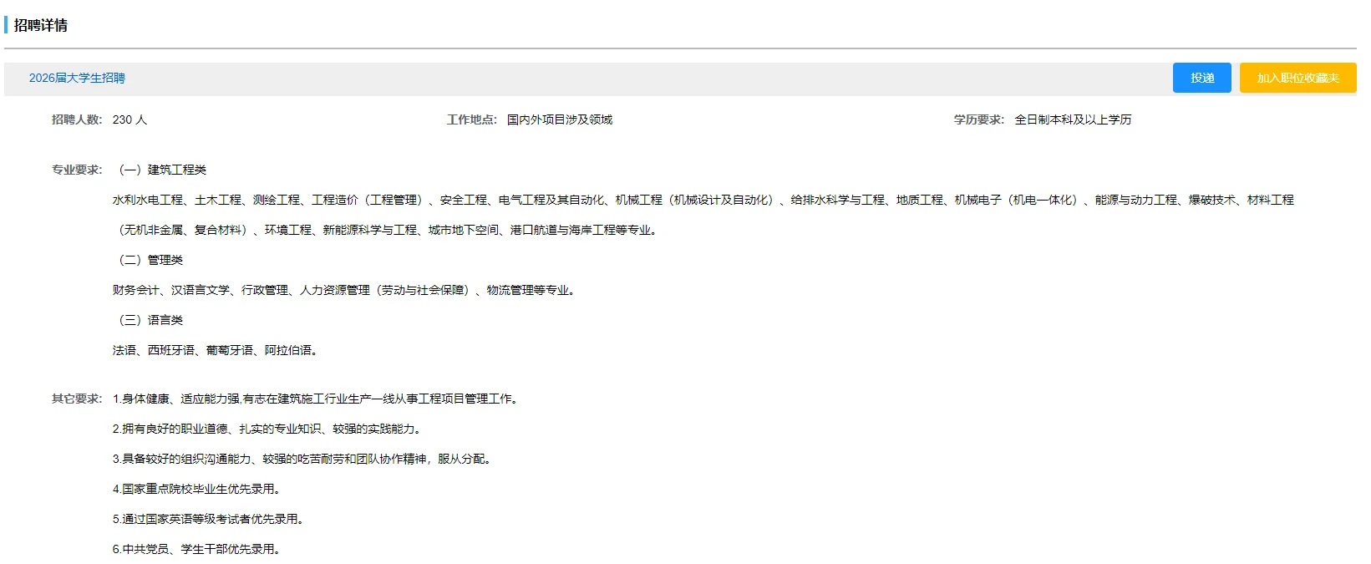The image size is (1371, 564).
Task: Click requirement 3 about 组织沟通能力
Action: [303, 459]
